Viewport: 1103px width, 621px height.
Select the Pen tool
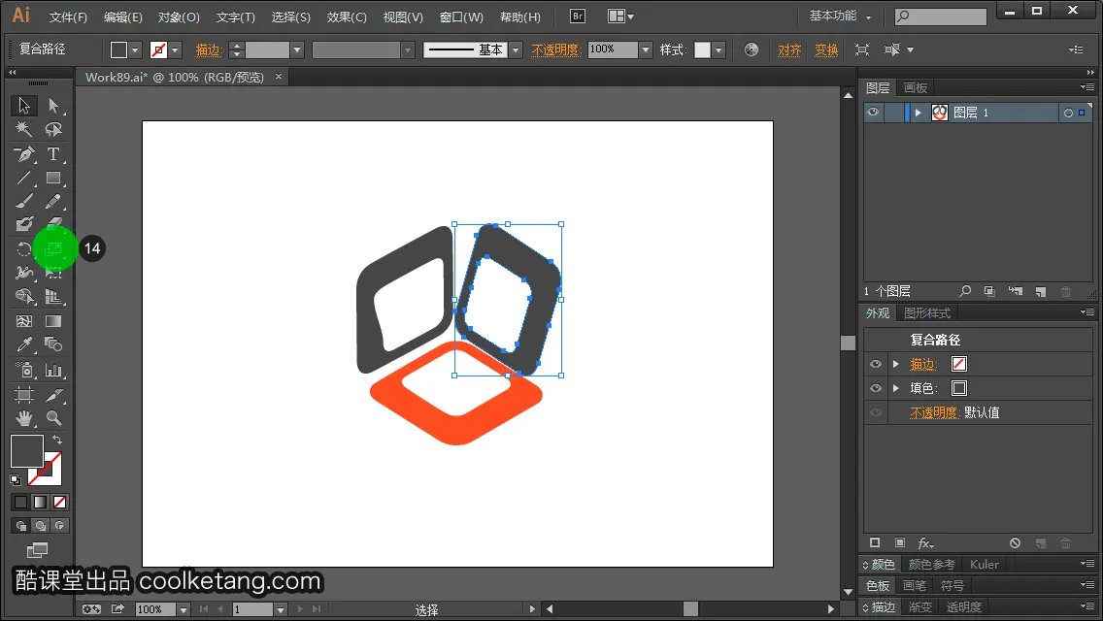click(24, 153)
